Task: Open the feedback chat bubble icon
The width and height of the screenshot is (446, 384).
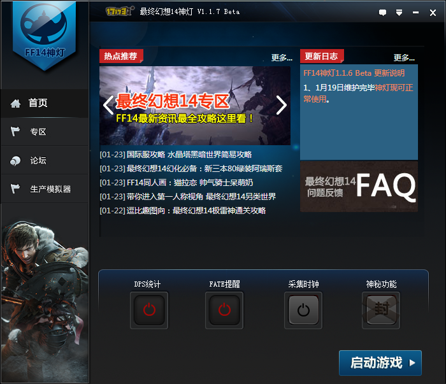Action: [382, 13]
